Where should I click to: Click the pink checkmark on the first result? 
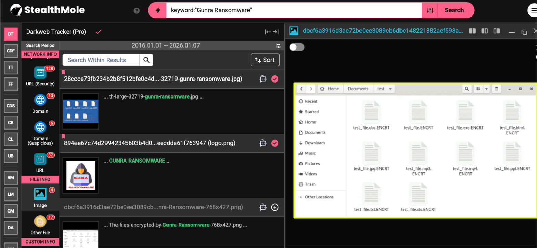click(x=275, y=79)
